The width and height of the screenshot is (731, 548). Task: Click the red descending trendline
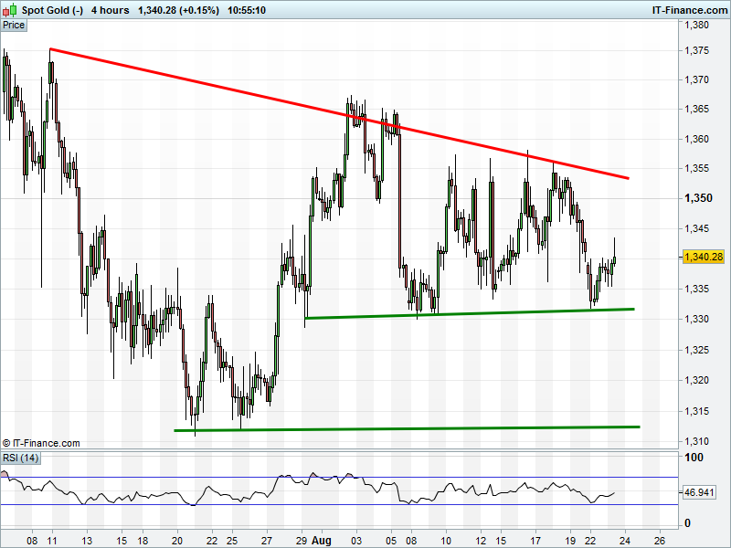point(339,113)
